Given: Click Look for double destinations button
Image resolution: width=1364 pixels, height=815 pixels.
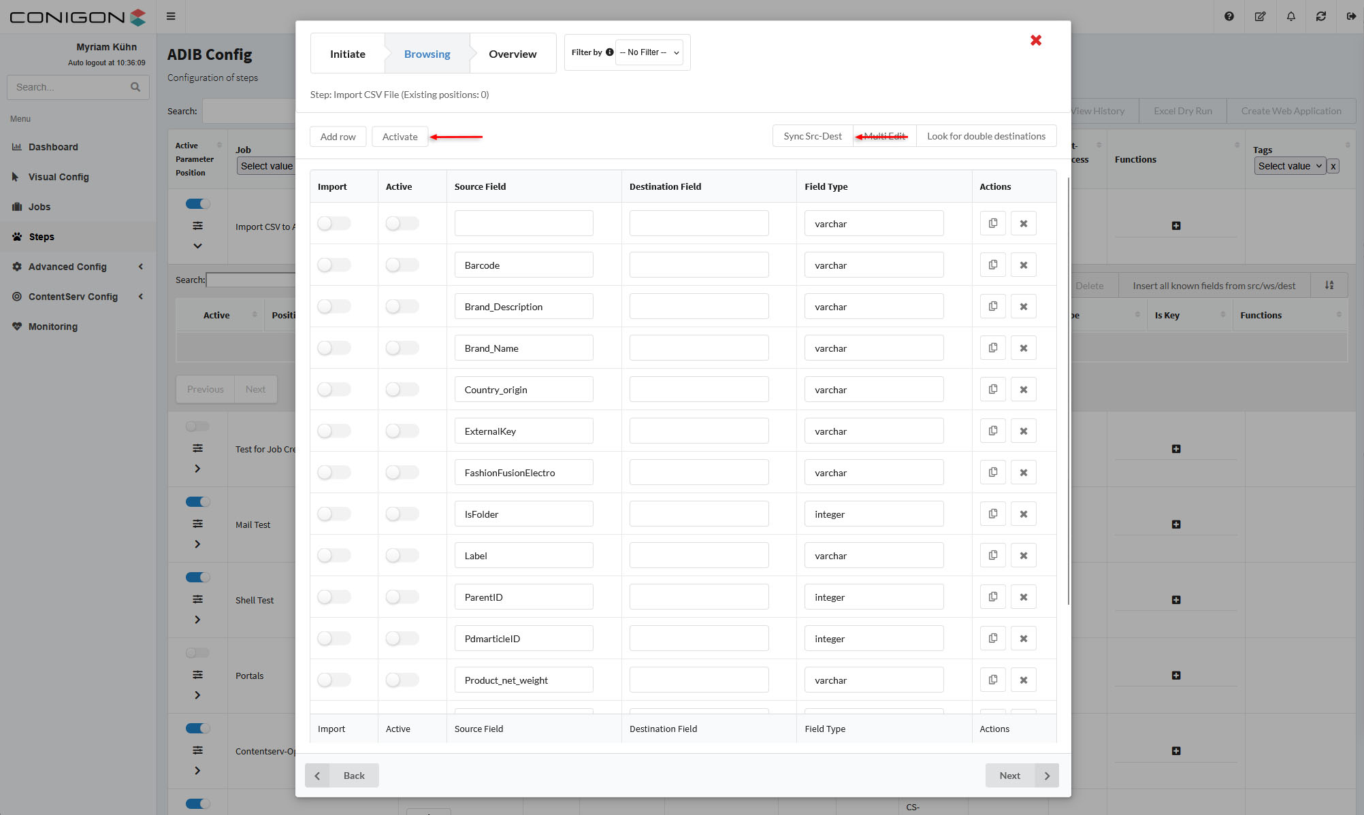Looking at the screenshot, I should point(986,136).
